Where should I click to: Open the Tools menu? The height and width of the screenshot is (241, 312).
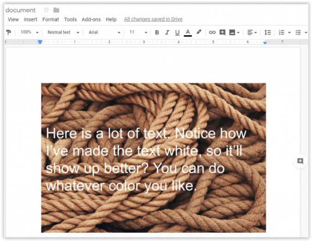70,19
